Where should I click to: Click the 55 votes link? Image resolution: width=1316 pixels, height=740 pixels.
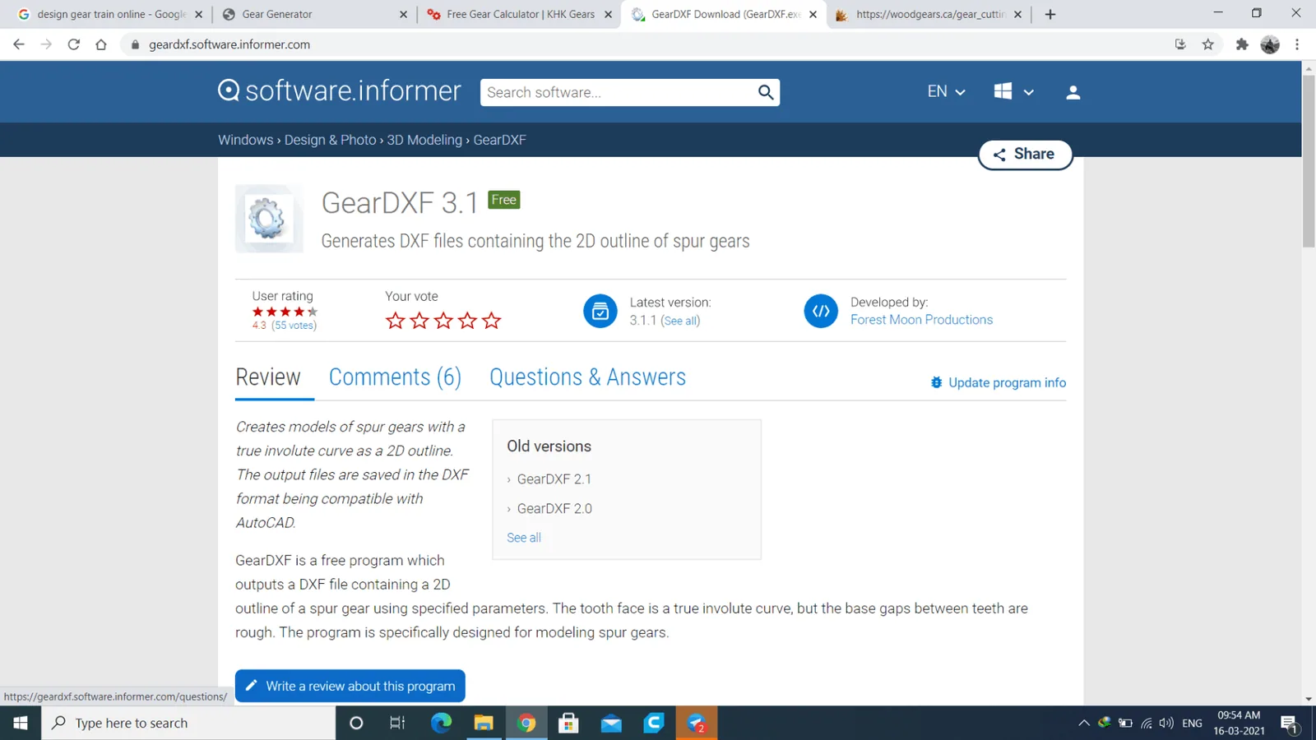[294, 326]
